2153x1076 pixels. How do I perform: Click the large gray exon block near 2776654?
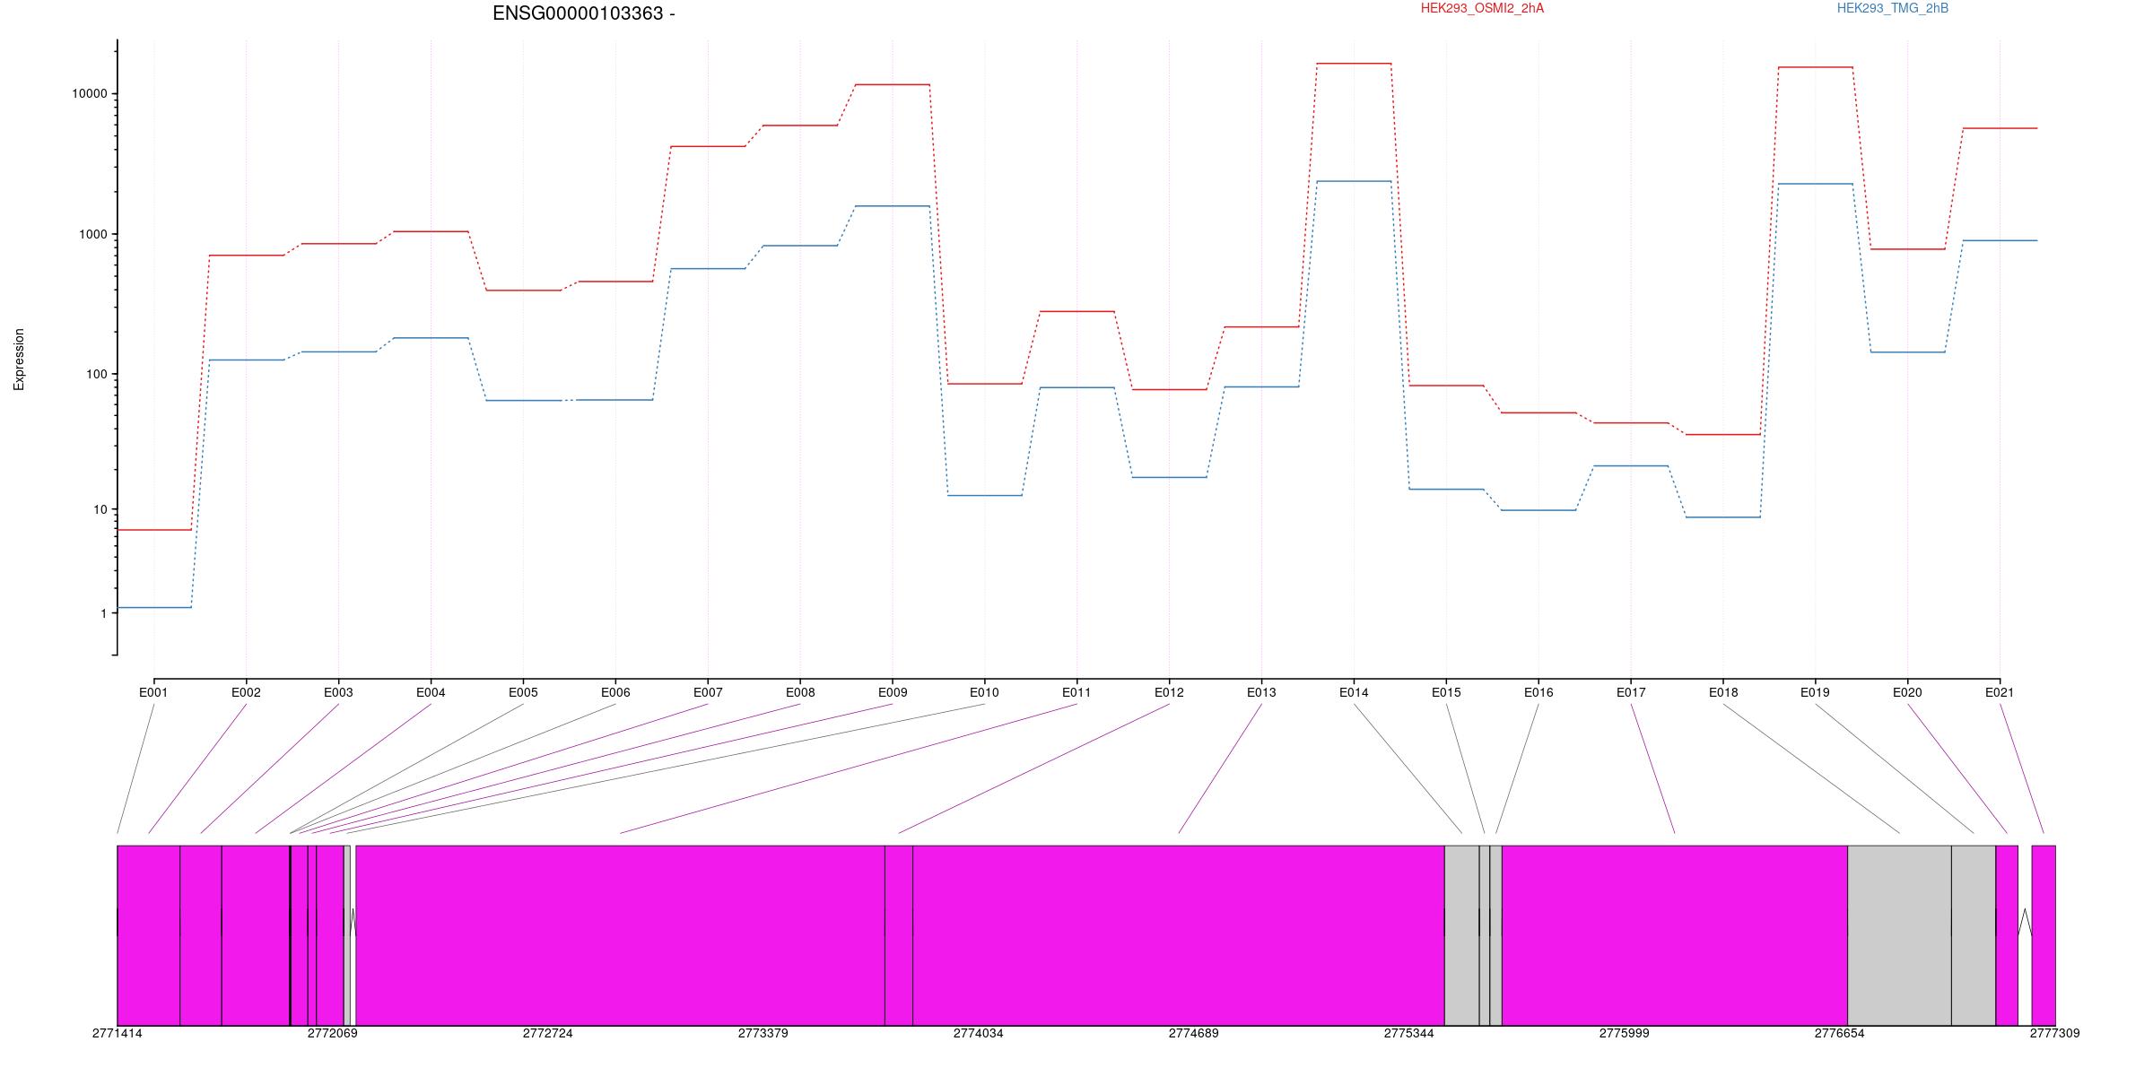(x=1899, y=935)
